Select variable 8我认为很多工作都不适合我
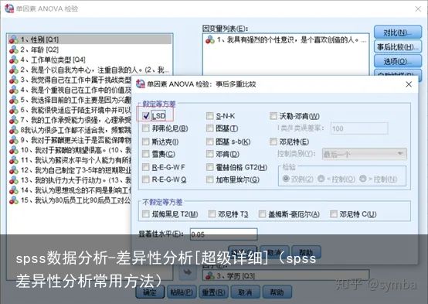 [70, 130]
